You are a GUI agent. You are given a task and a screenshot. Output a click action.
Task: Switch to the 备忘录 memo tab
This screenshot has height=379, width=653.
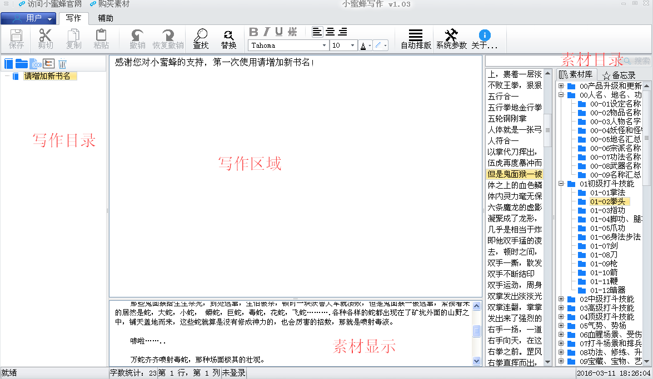(x=619, y=75)
